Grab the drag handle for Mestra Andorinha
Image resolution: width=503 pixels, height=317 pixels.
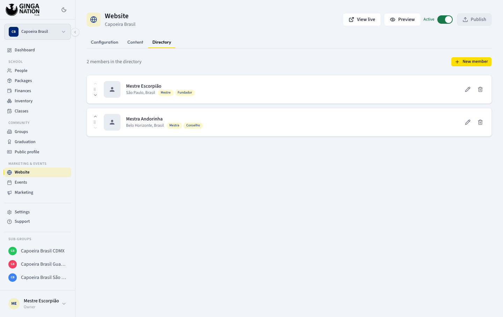(x=95, y=122)
